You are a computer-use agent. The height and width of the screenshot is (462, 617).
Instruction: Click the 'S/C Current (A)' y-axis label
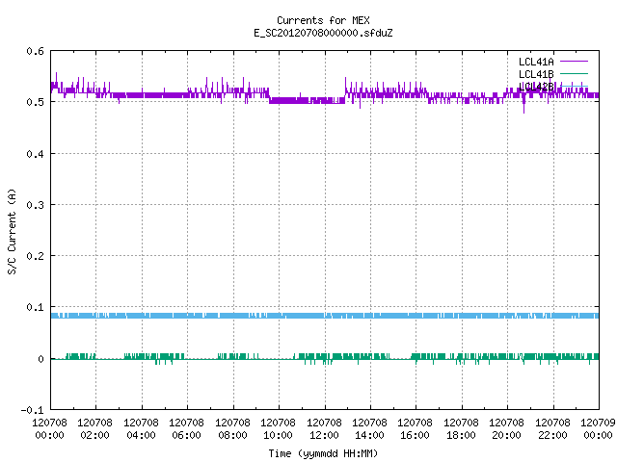13,231
